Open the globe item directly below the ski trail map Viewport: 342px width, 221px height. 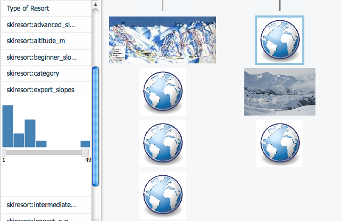click(x=163, y=92)
